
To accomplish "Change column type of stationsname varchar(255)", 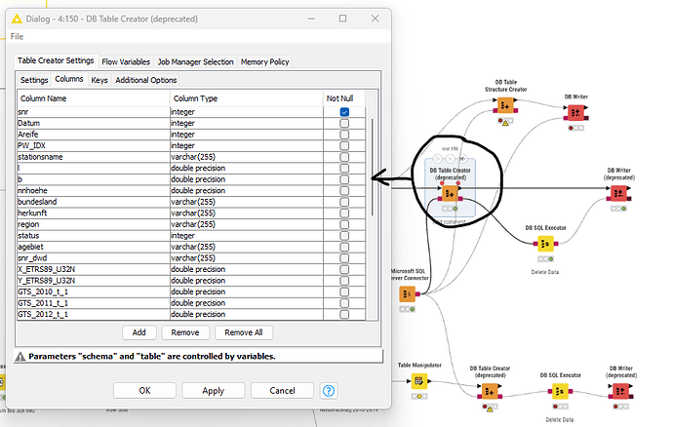I will tap(247, 157).
